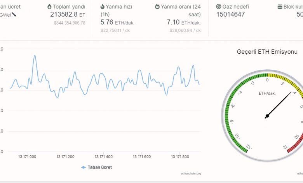Click the flame icon beside Yanma hızı
Viewport: 303px width, 183px height.
pos(103,7)
